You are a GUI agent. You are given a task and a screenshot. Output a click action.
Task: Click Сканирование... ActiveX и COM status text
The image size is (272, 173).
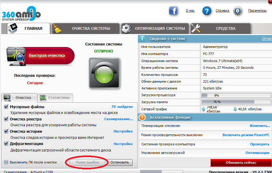[x=28, y=172]
